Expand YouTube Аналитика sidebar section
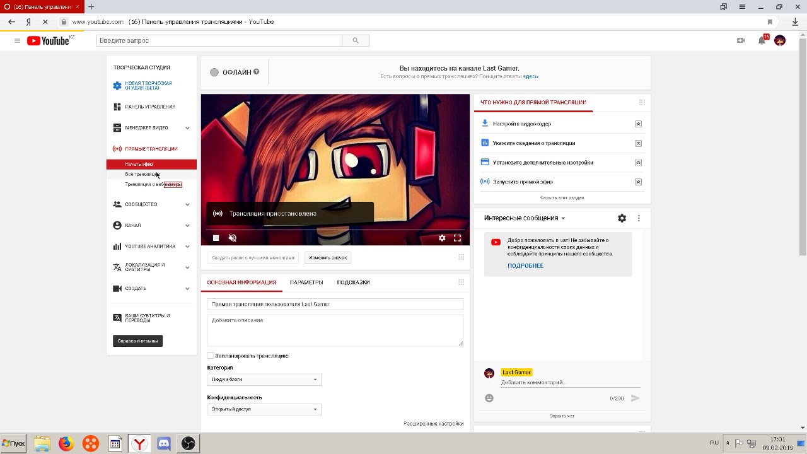Image resolution: width=807 pixels, height=454 pixels. pyautogui.click(x=187, y=247)
